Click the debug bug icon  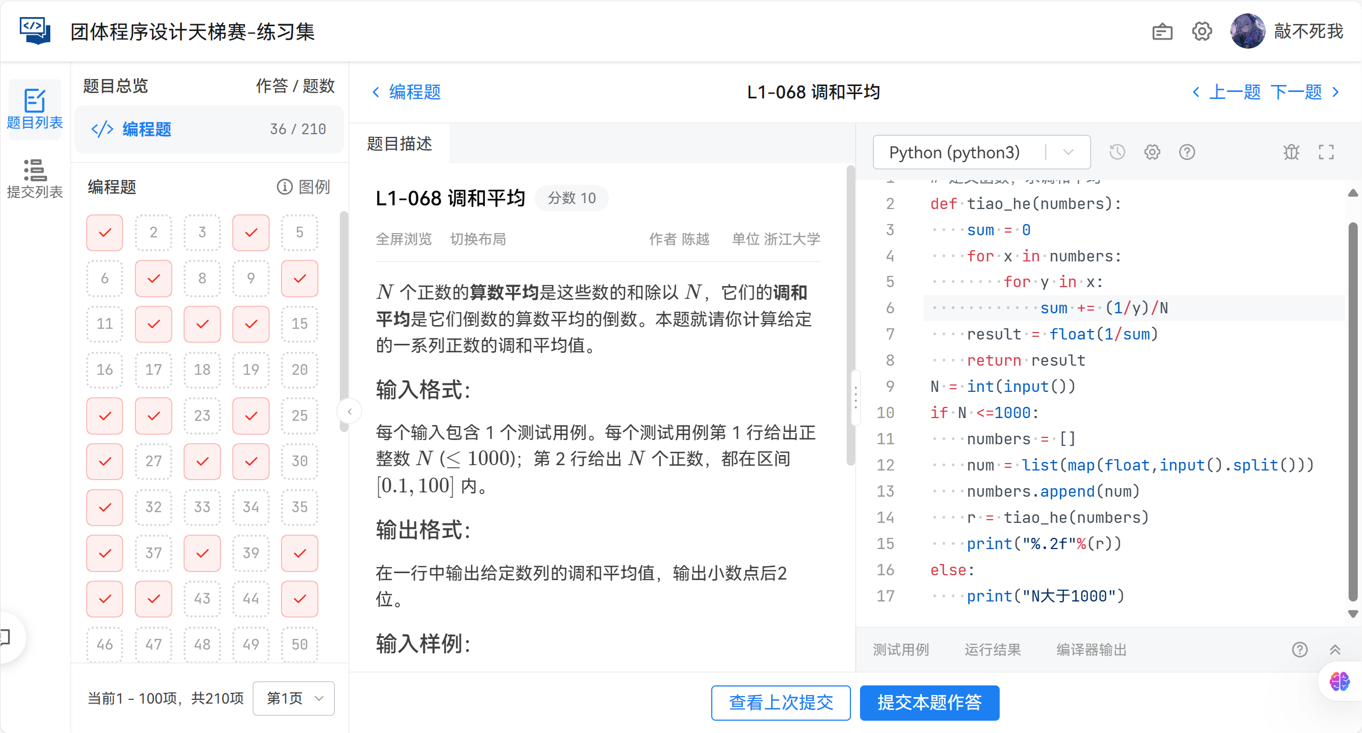click(1291, 152)
